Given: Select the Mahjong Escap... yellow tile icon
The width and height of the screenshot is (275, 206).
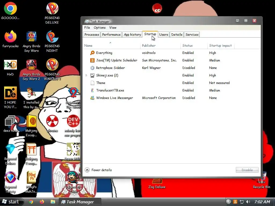Looking at the screenshot, I should (x=31, y=121).
